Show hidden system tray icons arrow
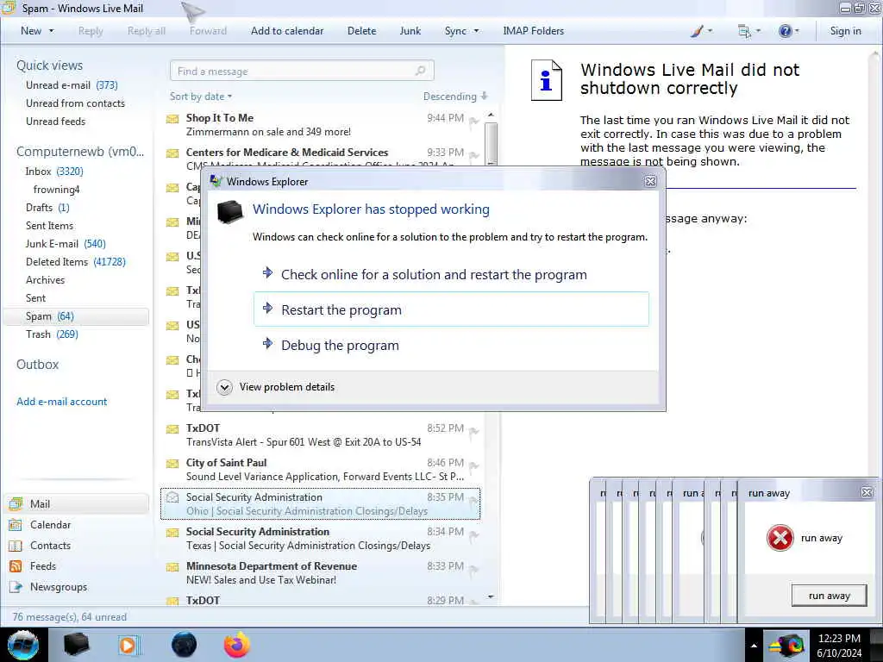The width and height of the screenshot is (883, 662). pos(754,646)
